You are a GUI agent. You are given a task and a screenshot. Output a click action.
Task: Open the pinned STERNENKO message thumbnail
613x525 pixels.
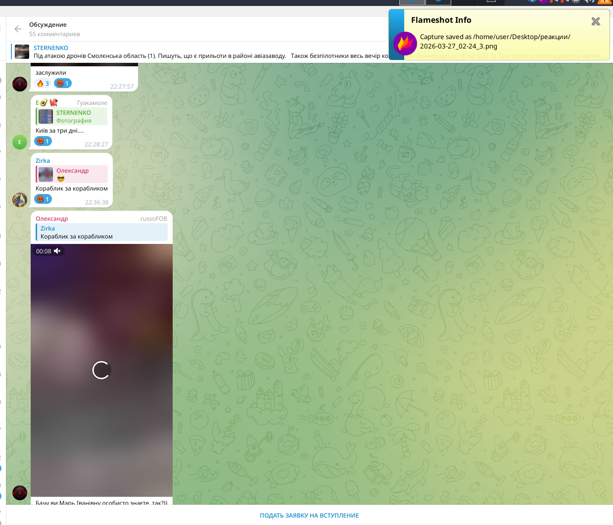coord(22,51)
